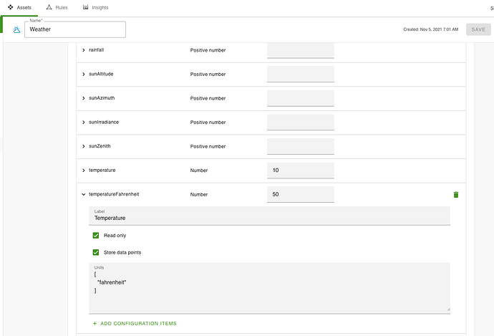Click the temperatureFahrenheit value field showing 50

coord(300,194)
